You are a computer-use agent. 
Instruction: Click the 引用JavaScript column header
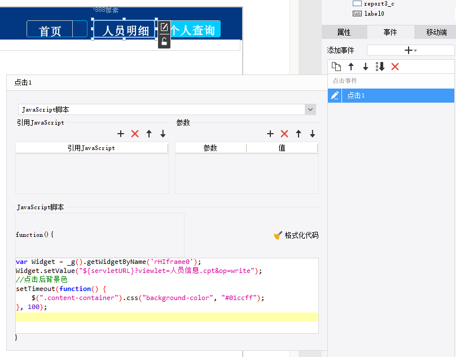point(91,148)
